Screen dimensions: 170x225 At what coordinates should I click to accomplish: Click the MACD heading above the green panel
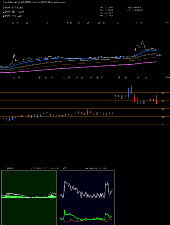coord(10,168)
